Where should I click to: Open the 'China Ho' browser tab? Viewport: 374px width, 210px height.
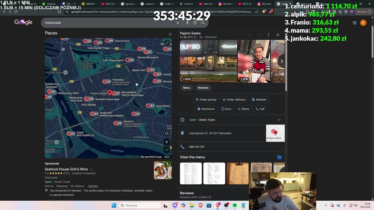(186, 4)
